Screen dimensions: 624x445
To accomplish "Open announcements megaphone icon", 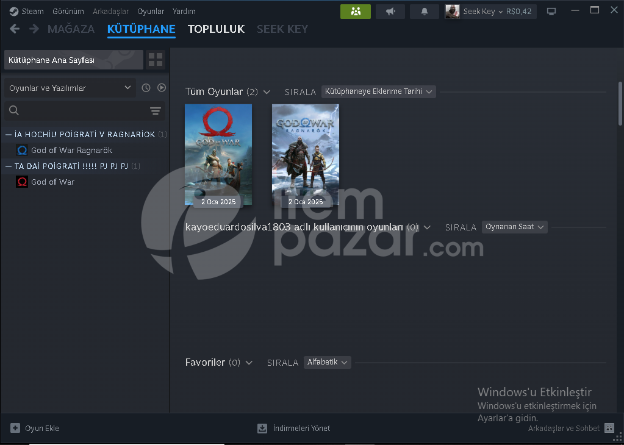I will 390,12.
